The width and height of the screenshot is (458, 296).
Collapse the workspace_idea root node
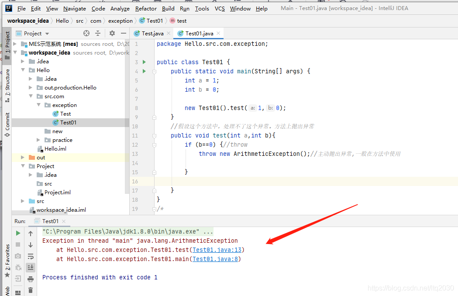pos(15,52)
